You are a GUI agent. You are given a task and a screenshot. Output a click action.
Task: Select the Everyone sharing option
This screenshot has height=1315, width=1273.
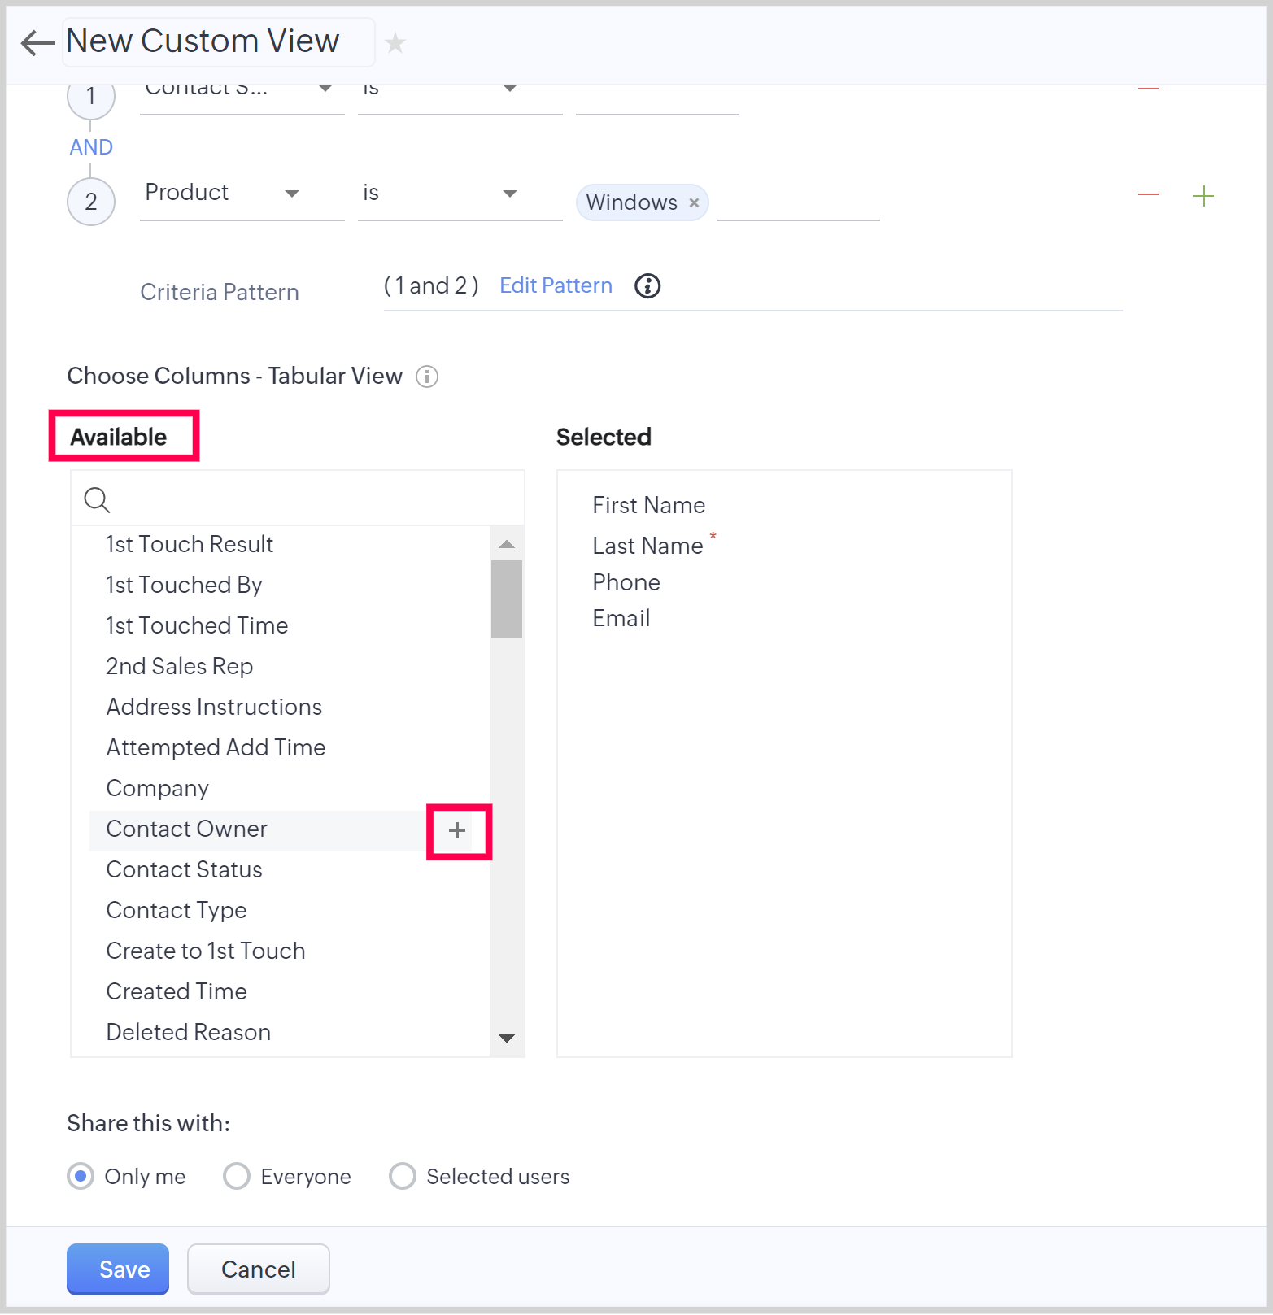(x=237, y=1176)
